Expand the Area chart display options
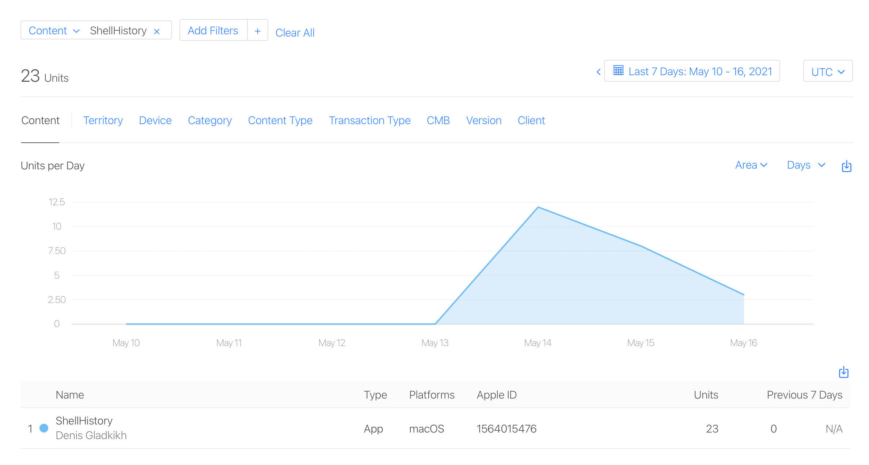This screenshot has width=869, height=465. (x=751, y=166)
